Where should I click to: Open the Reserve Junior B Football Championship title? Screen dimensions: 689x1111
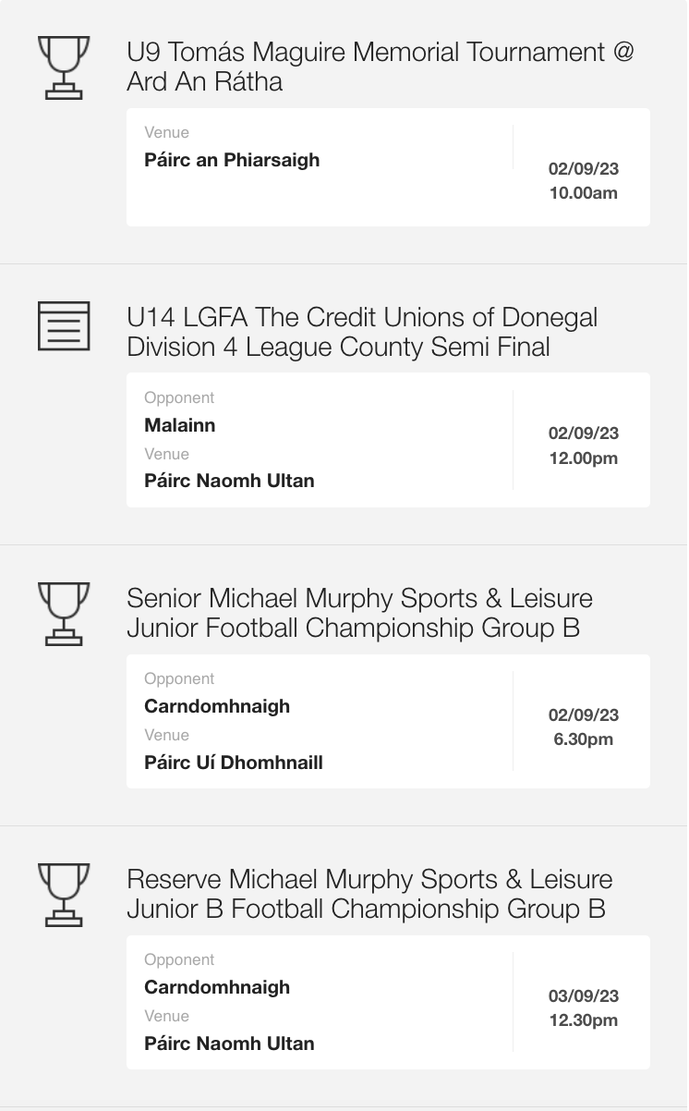coord(369,894)
